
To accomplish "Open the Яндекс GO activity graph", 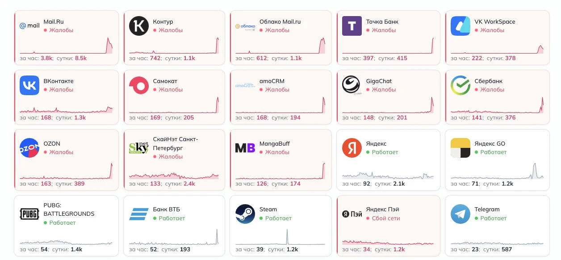I will 497,171.
